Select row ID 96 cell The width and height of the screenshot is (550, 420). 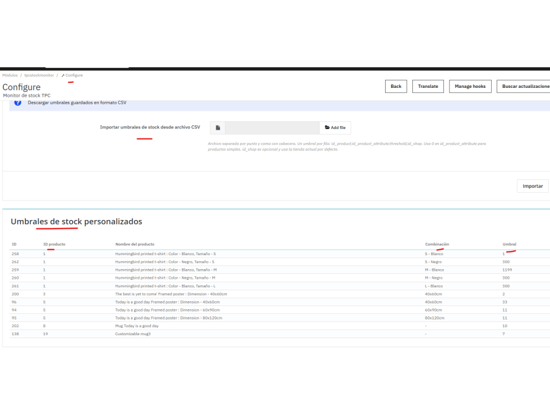(x=14, y=302)
